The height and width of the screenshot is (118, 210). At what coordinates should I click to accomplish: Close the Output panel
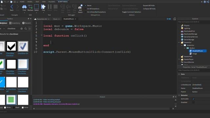(176, 97)
